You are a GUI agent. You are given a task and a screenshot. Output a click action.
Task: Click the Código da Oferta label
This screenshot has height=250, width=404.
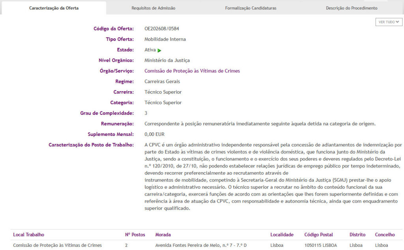[114, 29]
